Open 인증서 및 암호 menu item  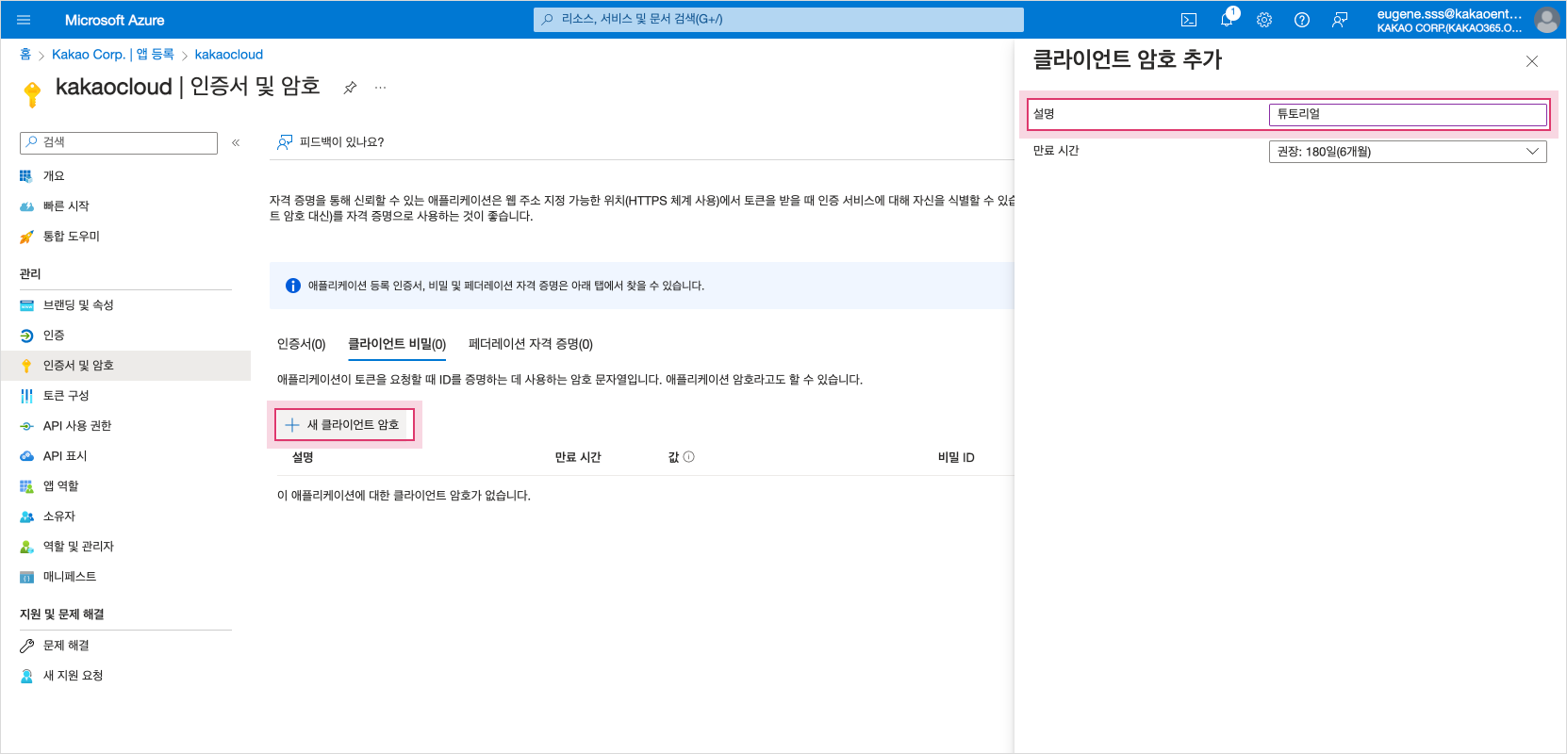point(125,366)
